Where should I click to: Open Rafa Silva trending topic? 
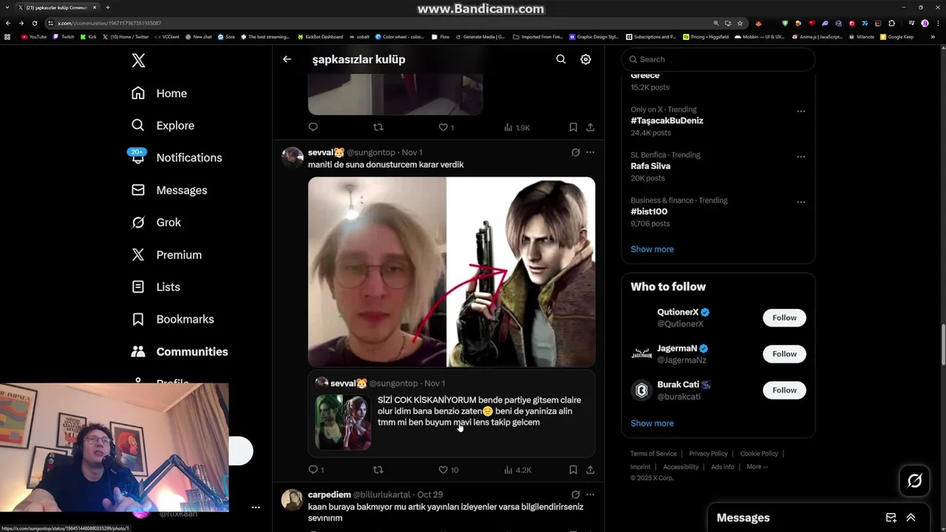[x=650, y=166]
